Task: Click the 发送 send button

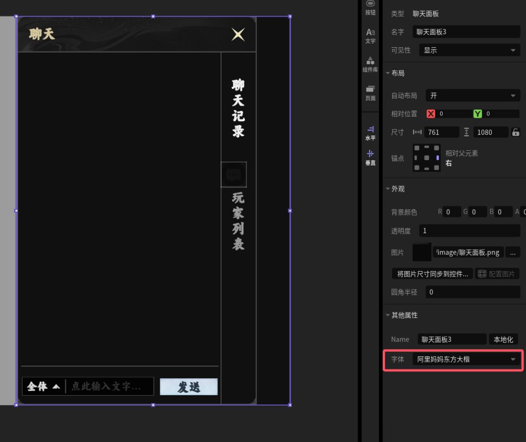Action: (x=188, y=387)
